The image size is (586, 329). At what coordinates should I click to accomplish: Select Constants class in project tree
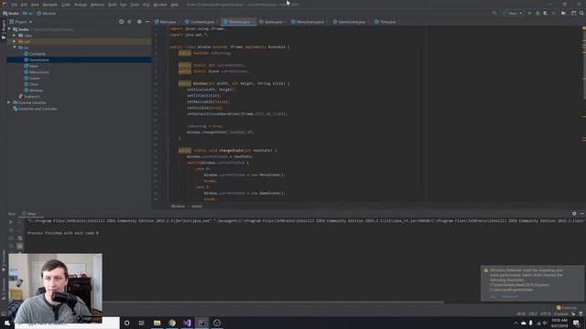coord(38,54)
